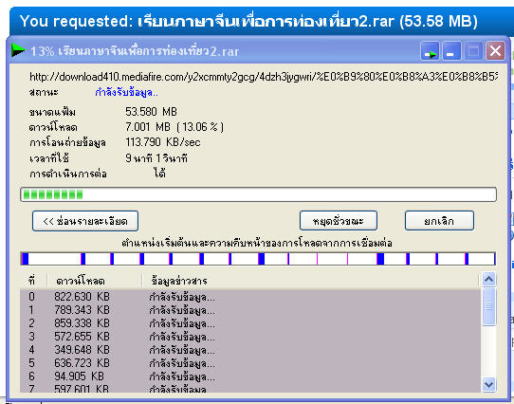Image resolution: width=514 pixels, height=404 pixels.
Task: Click the green download progress bar
Action: pyautogui.click(x=258, y=194)
